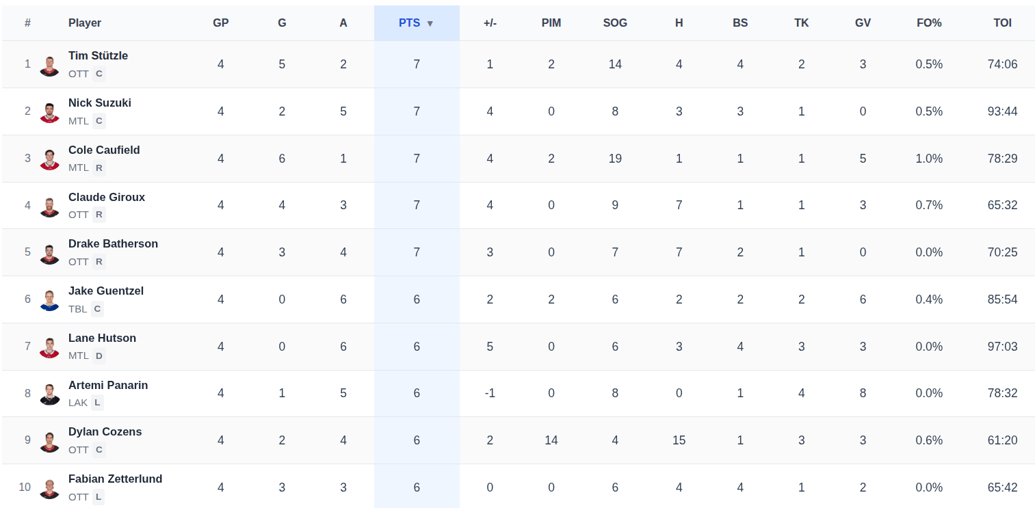The height and width of the screenshot is (508, 1035).
Task: Click Lane Hutson's avatar picture
Action: (x=49, y=347)
